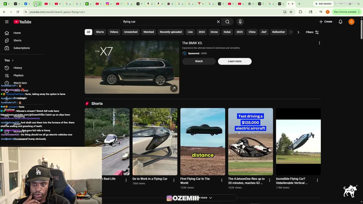The height and width of the screenshot is (204, 363).
Task: Select the 2024 filter chip
Action: 202,32
